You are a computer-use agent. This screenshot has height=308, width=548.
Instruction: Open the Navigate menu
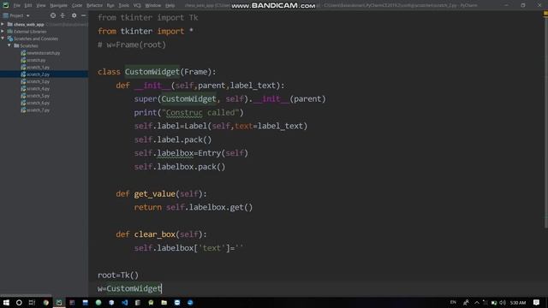click(58, 6)
